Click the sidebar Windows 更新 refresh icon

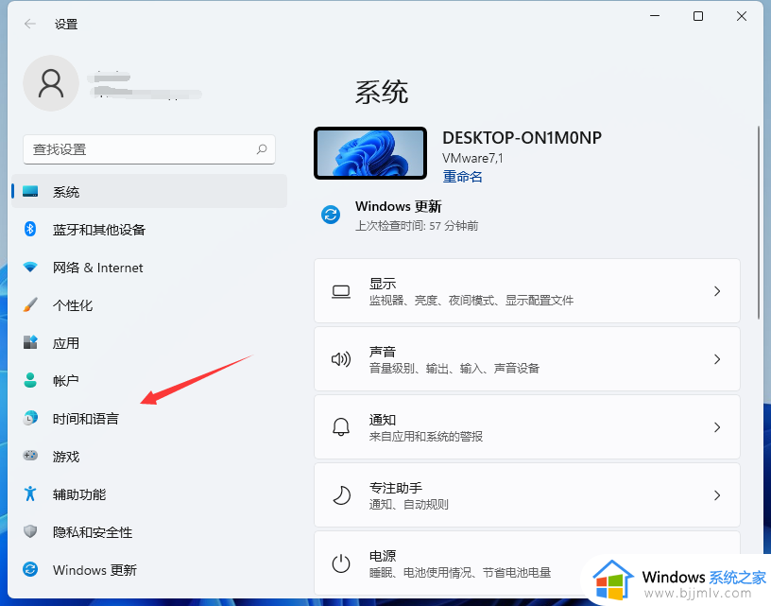point(30,569)
